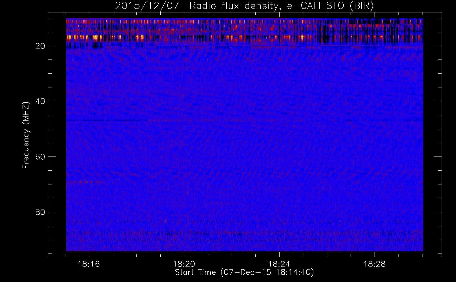Click the 18:16 time tick label
This screenshot has height=282, width=456.
click(x=89, y=264)
